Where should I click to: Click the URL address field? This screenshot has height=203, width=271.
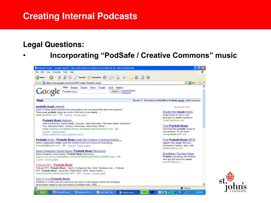(115, 83)
